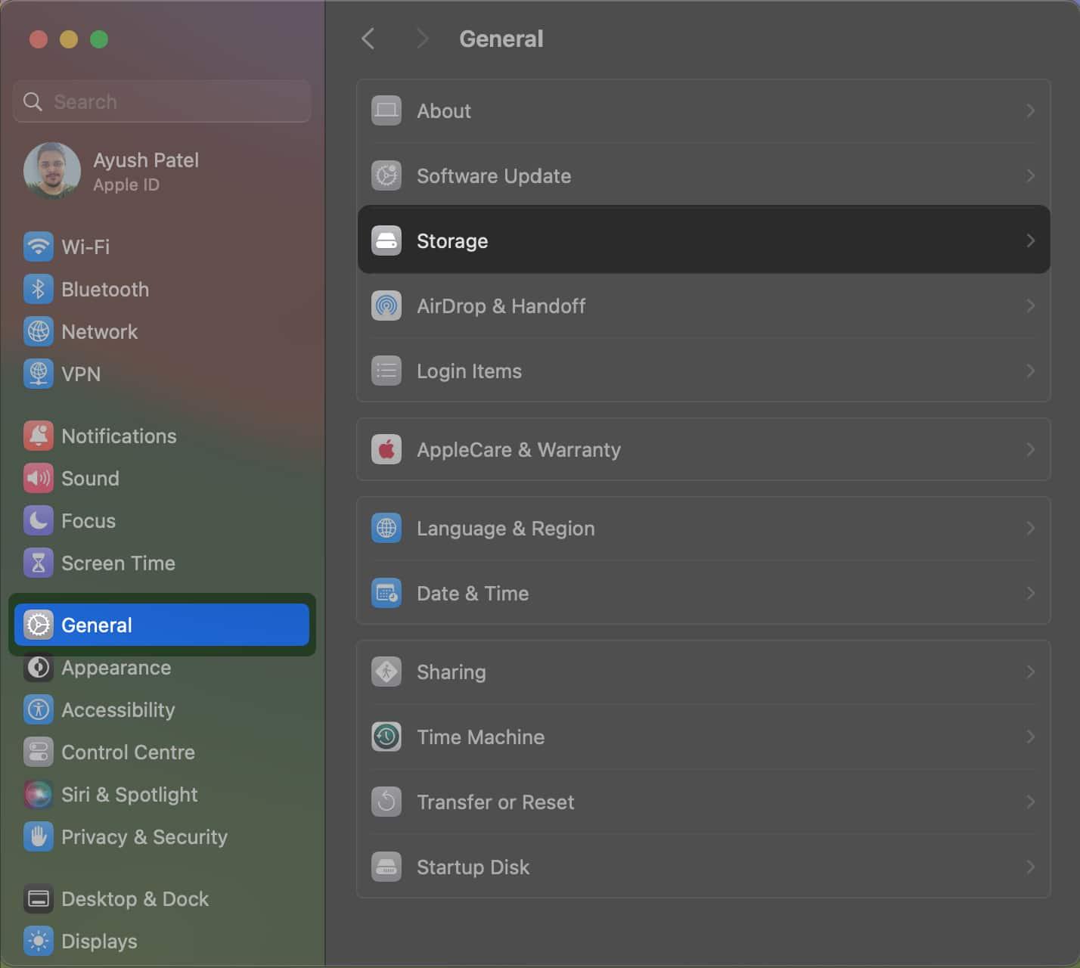
Task: Expand the Login Items row chevron
Action: (x=1030, y=371)
